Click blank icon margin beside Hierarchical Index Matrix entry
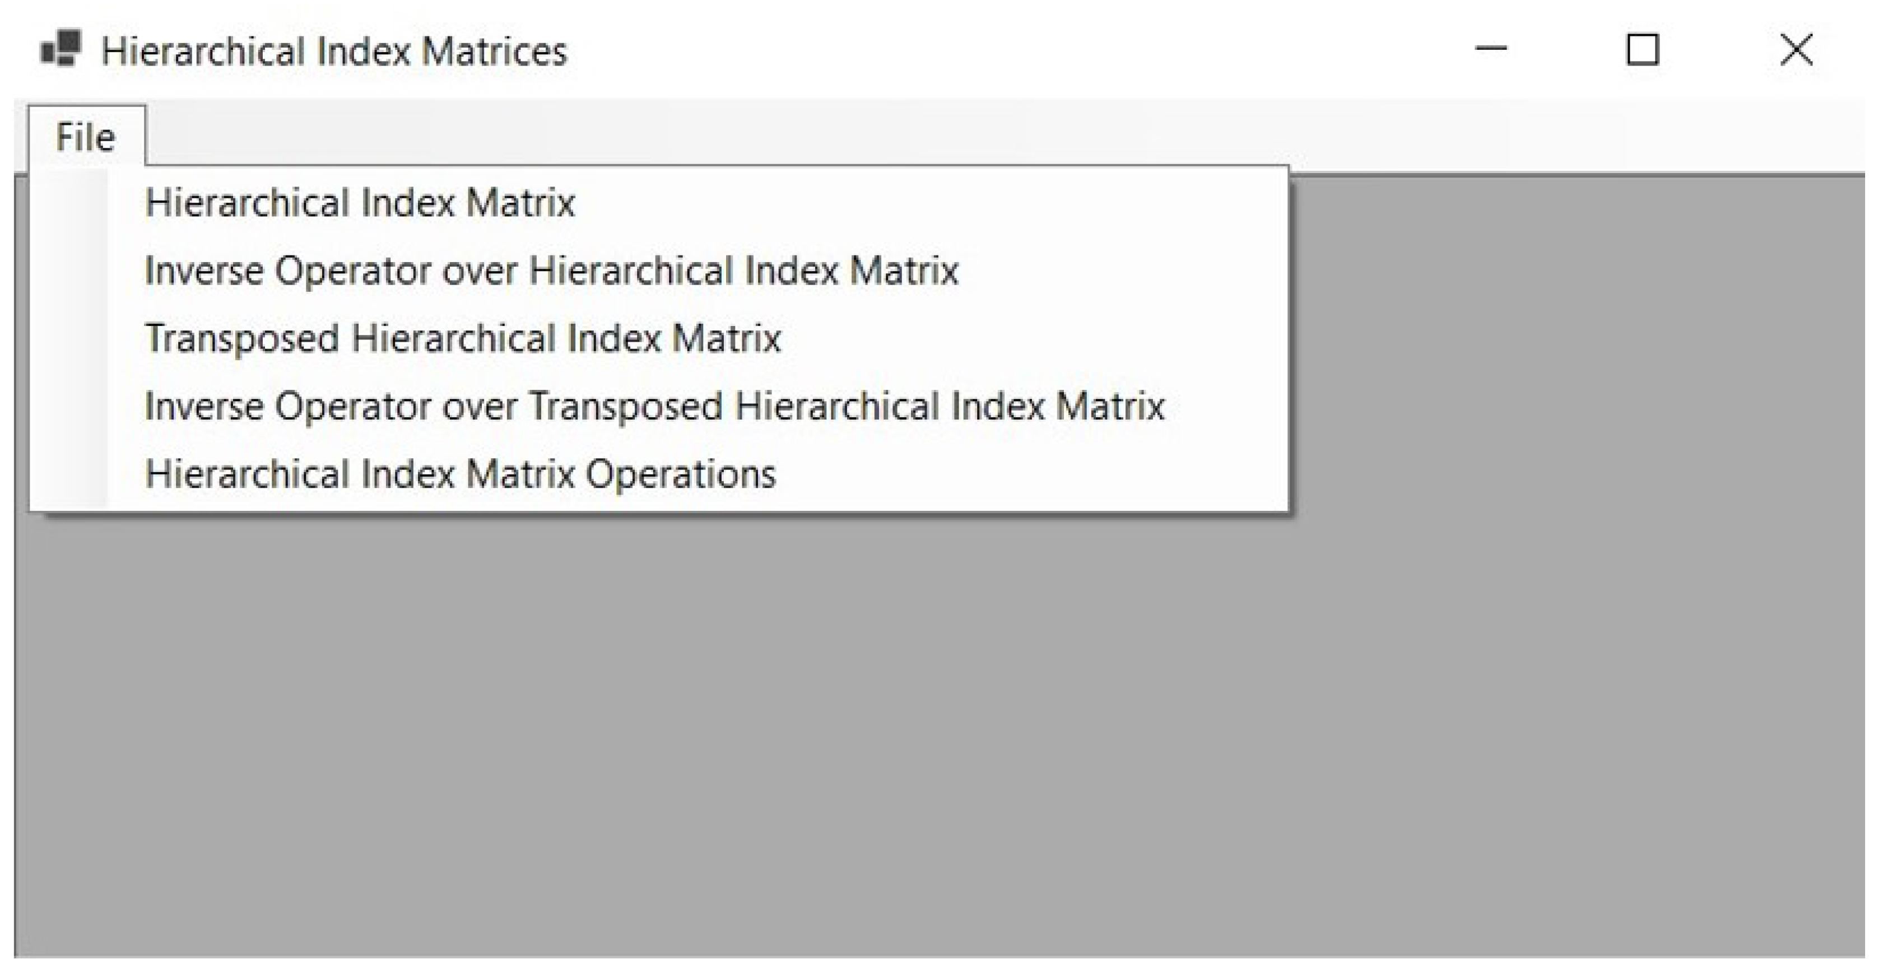This screenshot has height=978, width=1878. [69, 203]
